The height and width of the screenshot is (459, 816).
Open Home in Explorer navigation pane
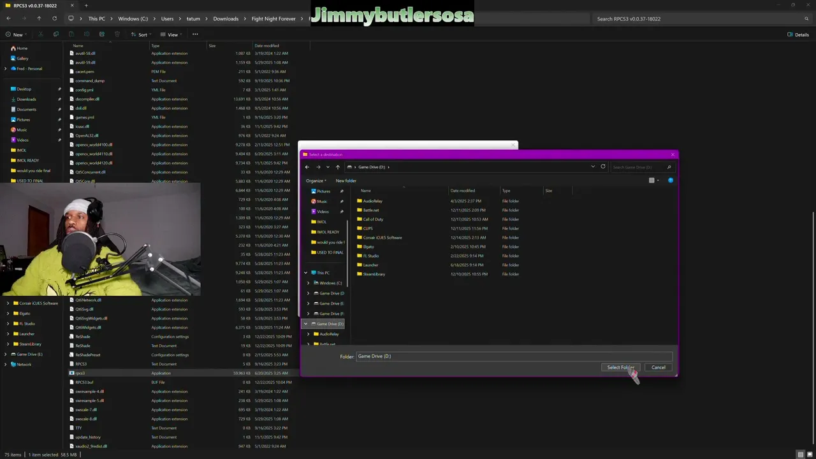coord(19,48)
